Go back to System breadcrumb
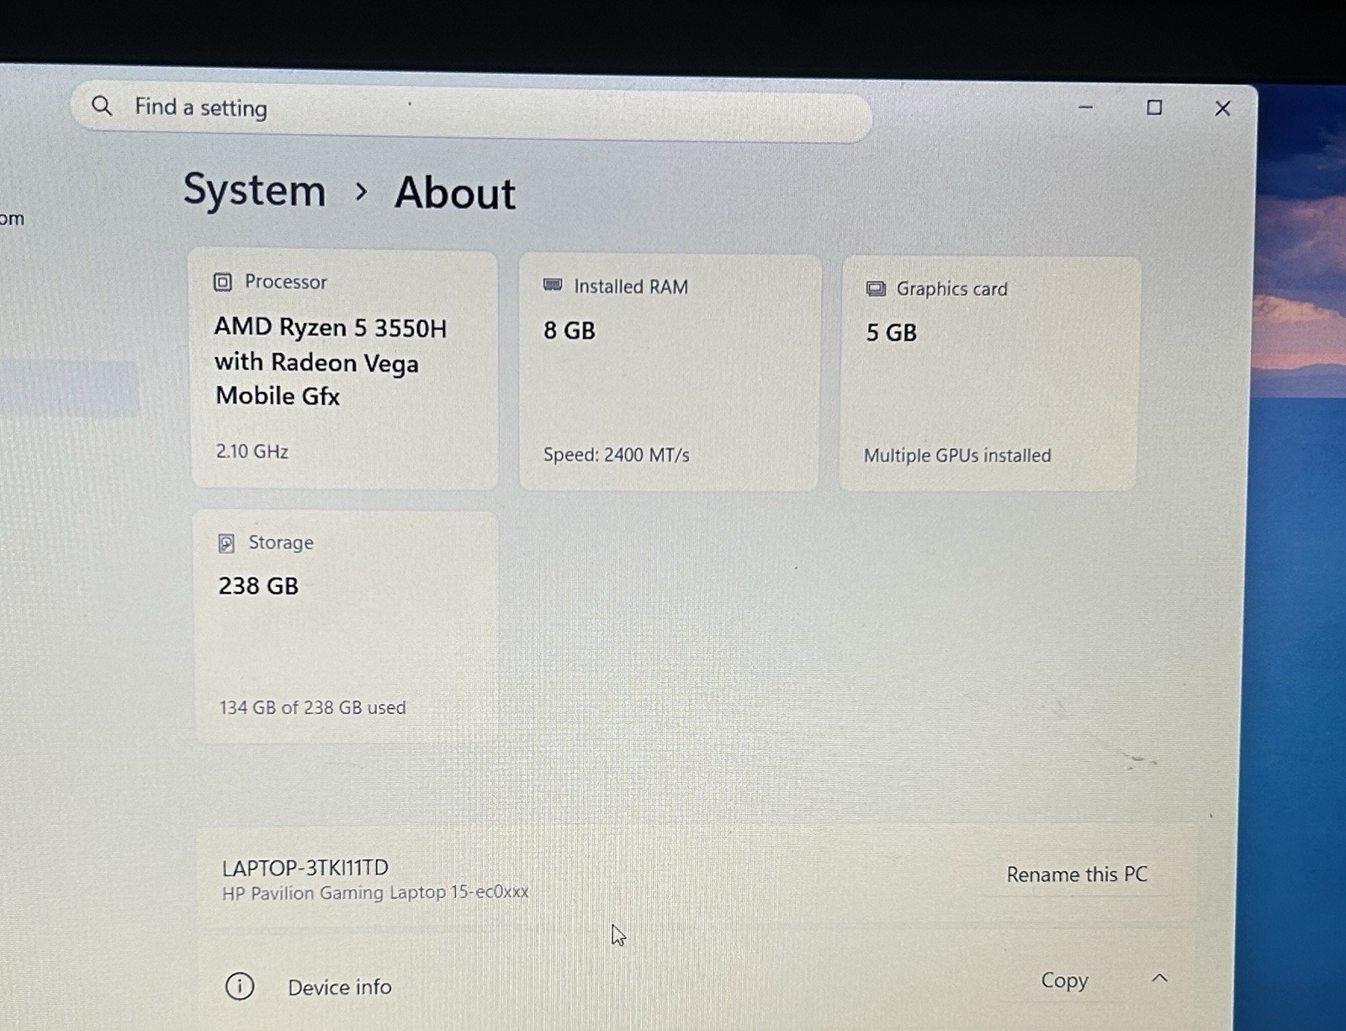 (x=254, y=190)
